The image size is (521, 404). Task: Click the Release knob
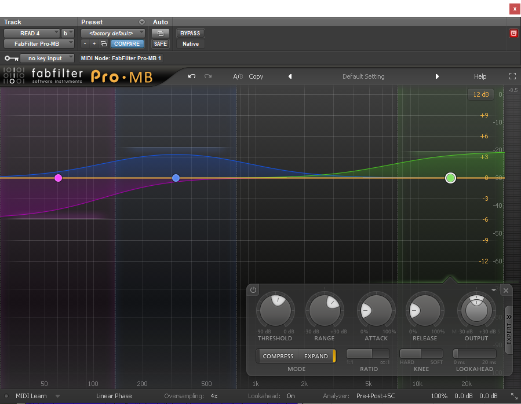pos(425,310)
